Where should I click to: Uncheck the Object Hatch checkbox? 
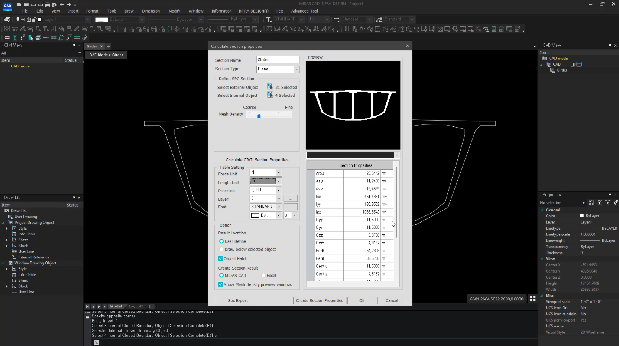[x=221, y=259]
